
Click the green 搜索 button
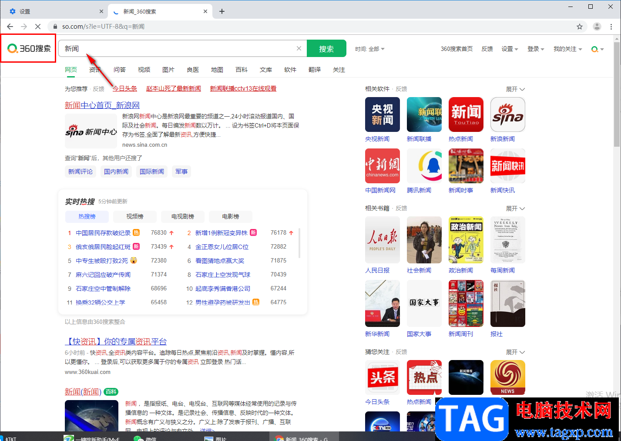point(326,48)
